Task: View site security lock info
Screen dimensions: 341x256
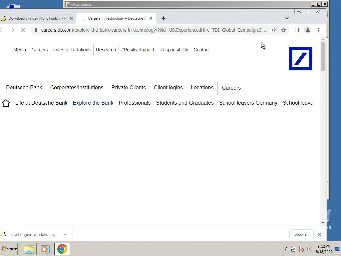Action: (x=36, y=30)
